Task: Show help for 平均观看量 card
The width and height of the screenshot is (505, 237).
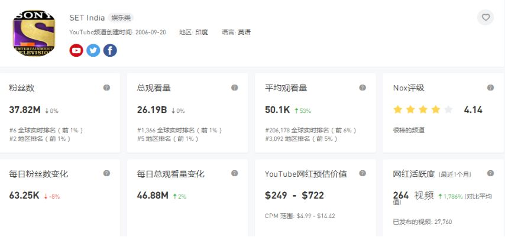Action: (x=362, y=87)
